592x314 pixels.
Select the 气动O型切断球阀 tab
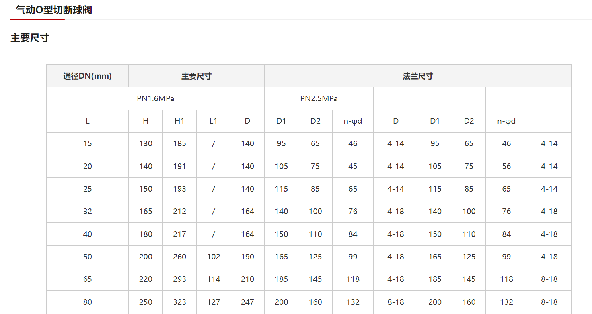coord(54,10)
